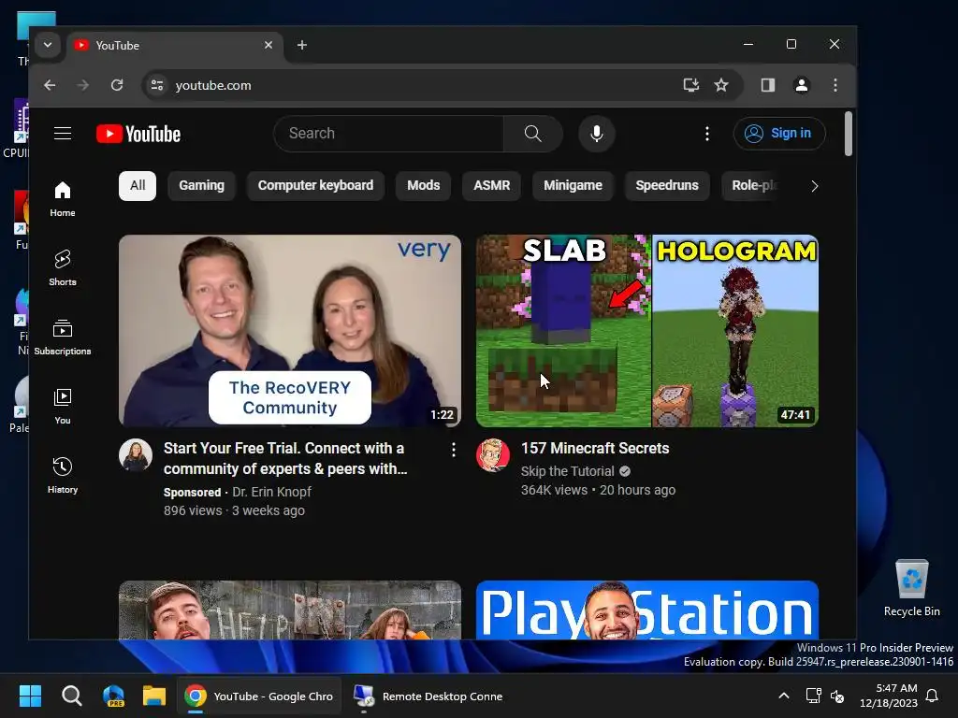This screenshot has height=718, width=958.
Task: Open the YouTube hamburger guide menu
Action: [63, 133]
